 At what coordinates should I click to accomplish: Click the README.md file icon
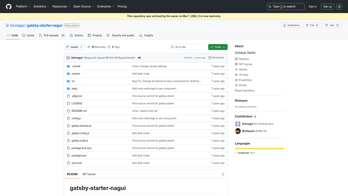coord(68,111)
